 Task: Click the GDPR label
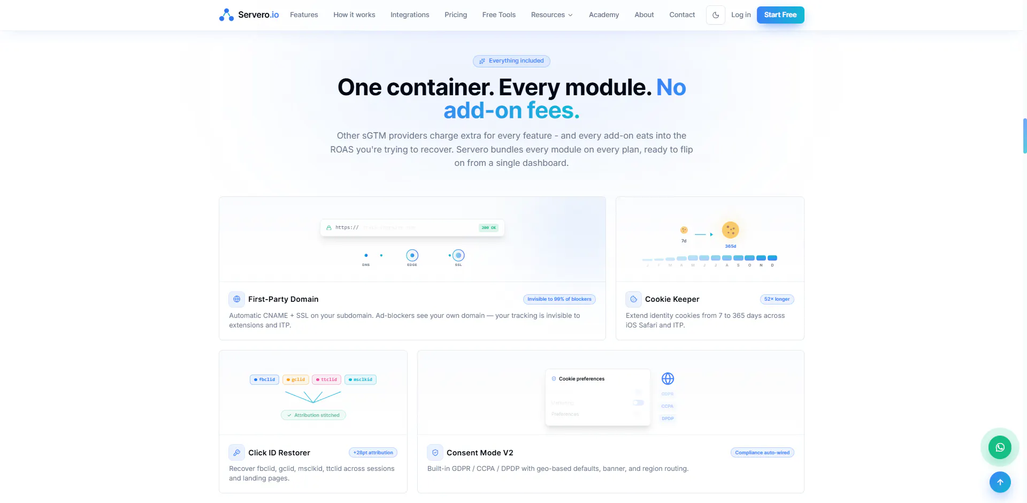[x=668, y=394]
